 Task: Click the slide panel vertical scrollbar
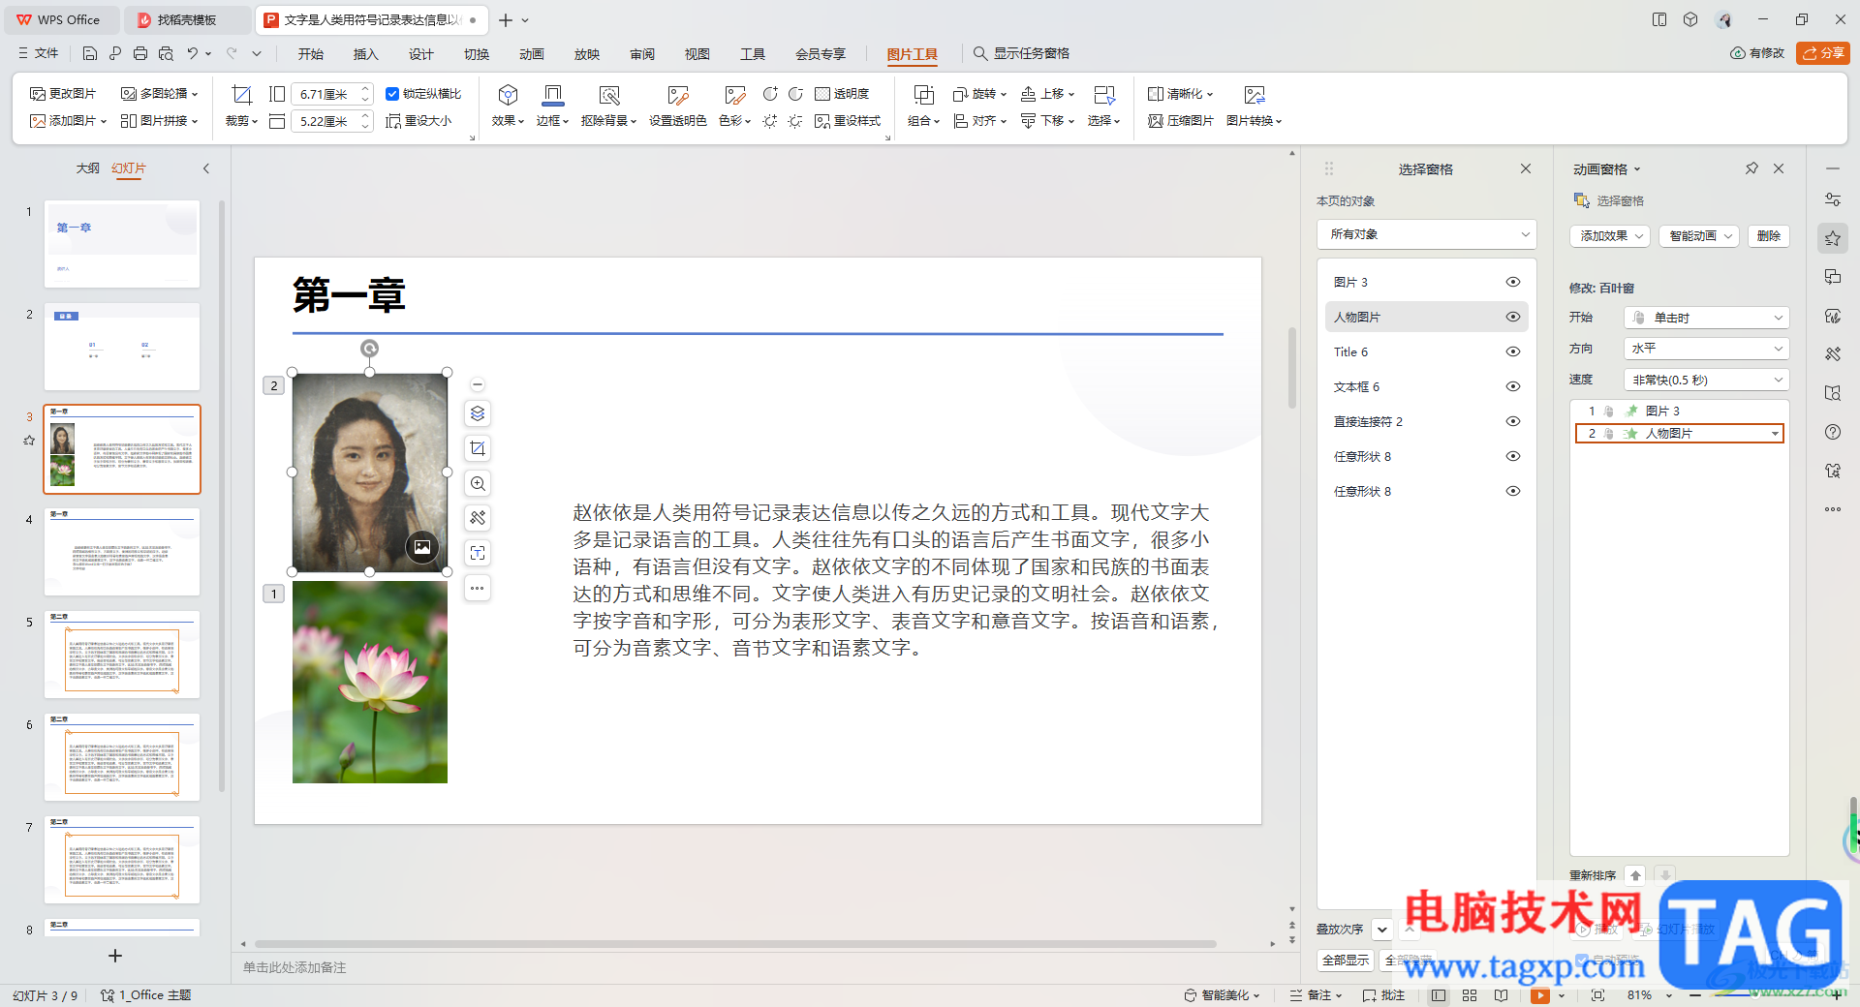point(222,494)
